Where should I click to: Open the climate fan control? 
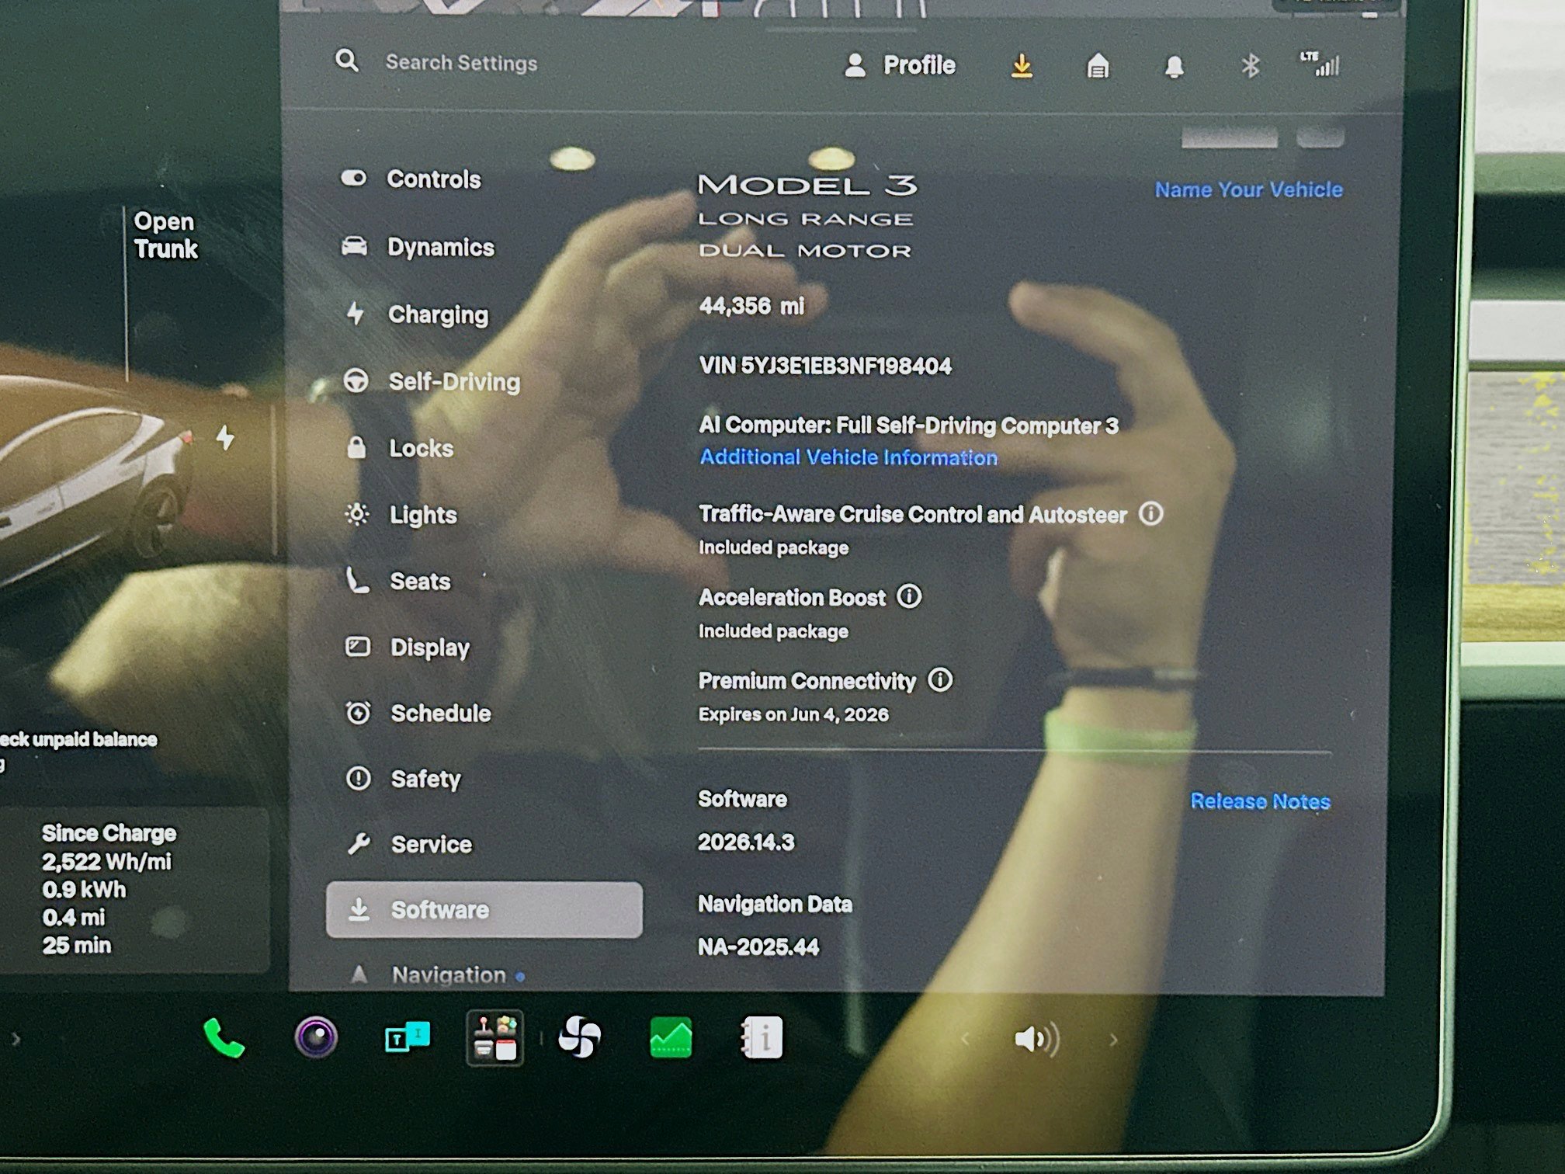pos(579,1037)
